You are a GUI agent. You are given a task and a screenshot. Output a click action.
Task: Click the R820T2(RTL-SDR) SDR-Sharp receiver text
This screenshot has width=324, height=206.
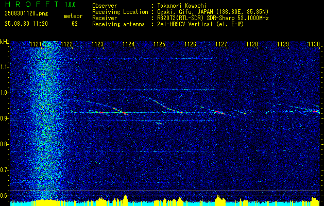(x=213, y=18)
